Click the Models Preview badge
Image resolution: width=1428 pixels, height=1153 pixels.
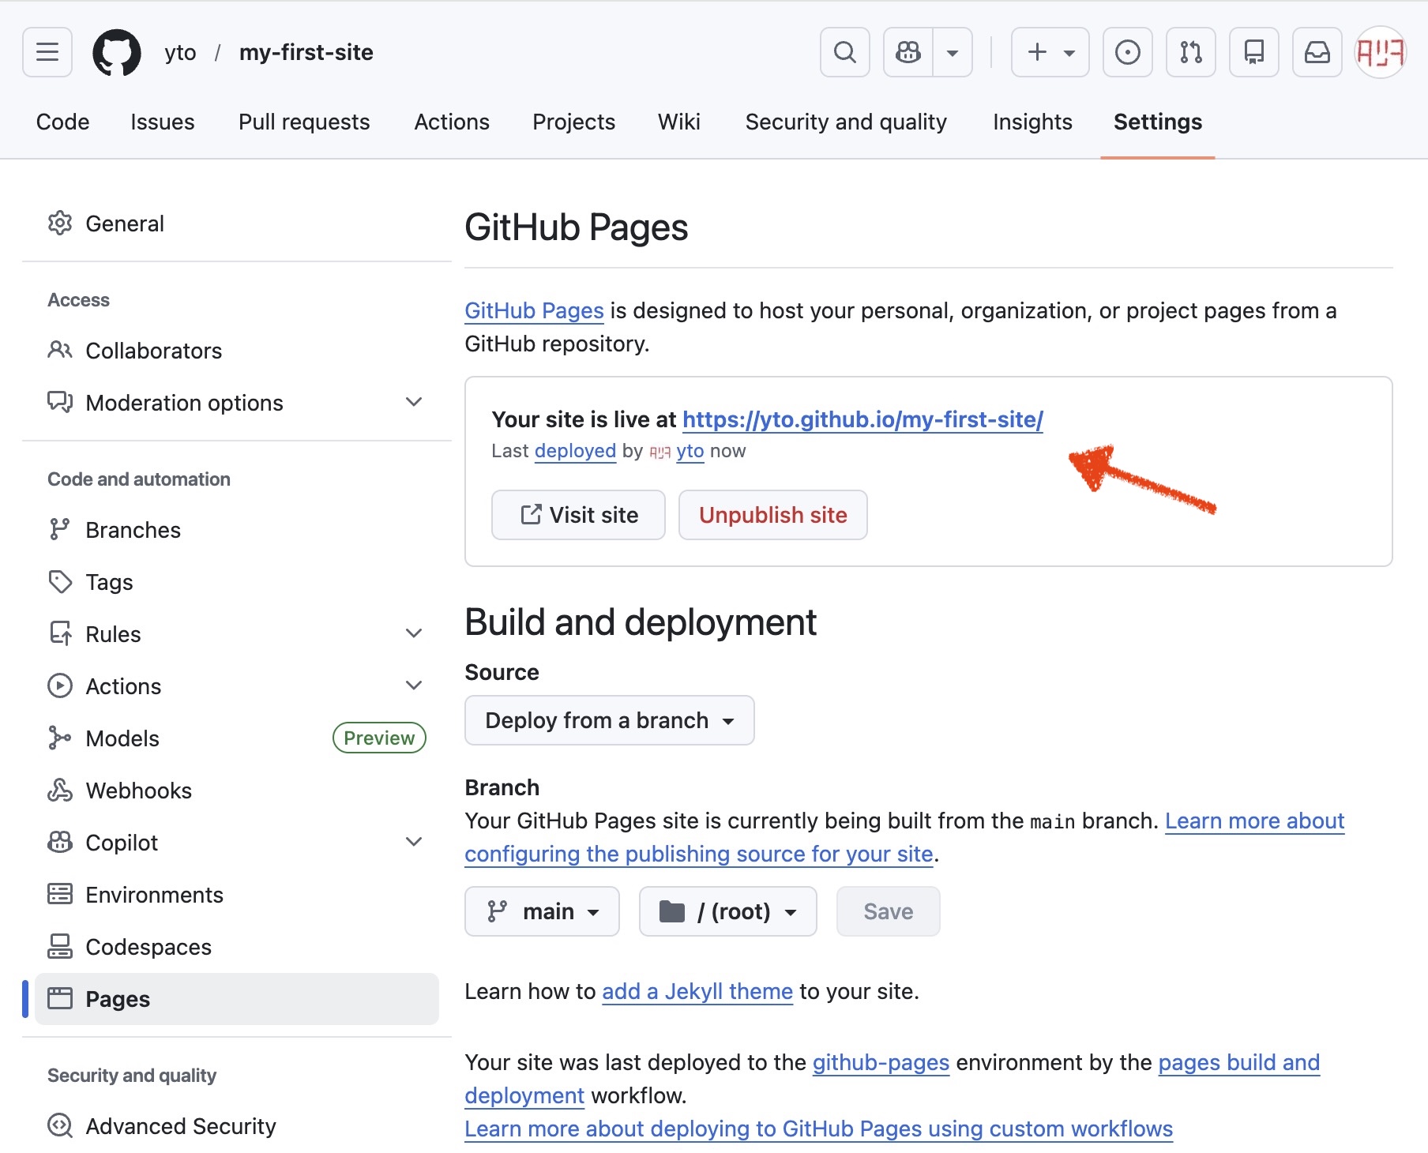379,738
